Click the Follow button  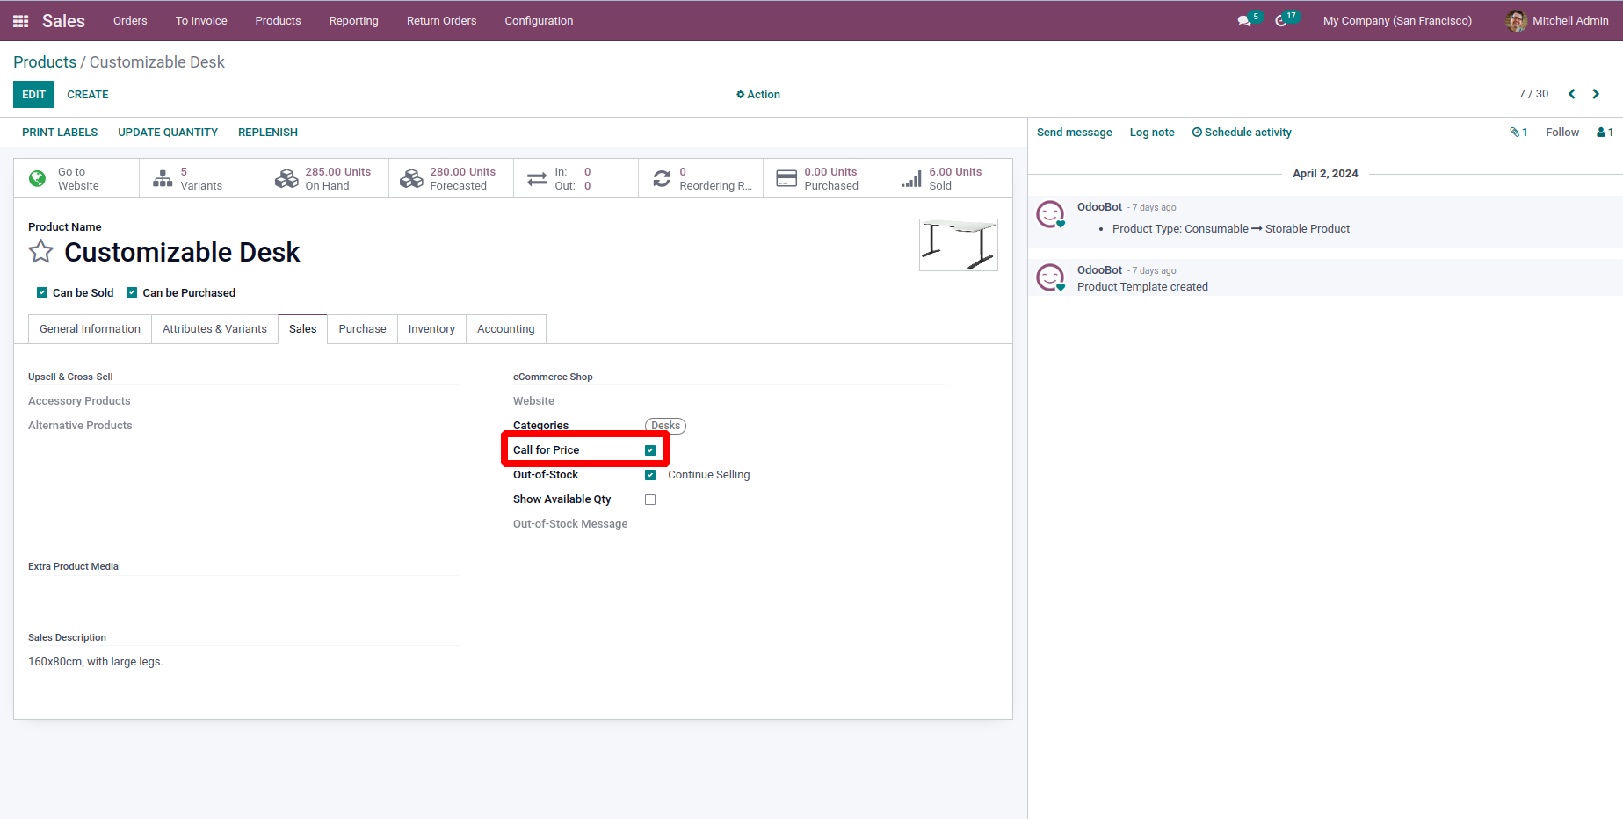[x=1562, y=133]
